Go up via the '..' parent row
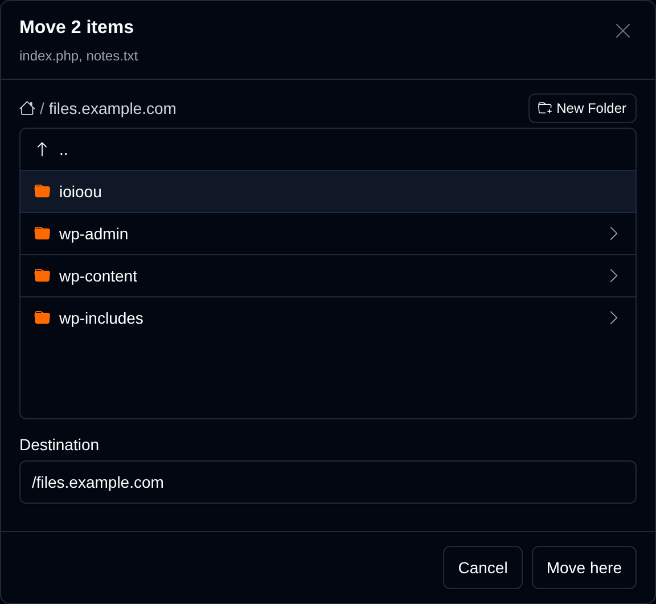The image size is (656, 604). point(328,149)
